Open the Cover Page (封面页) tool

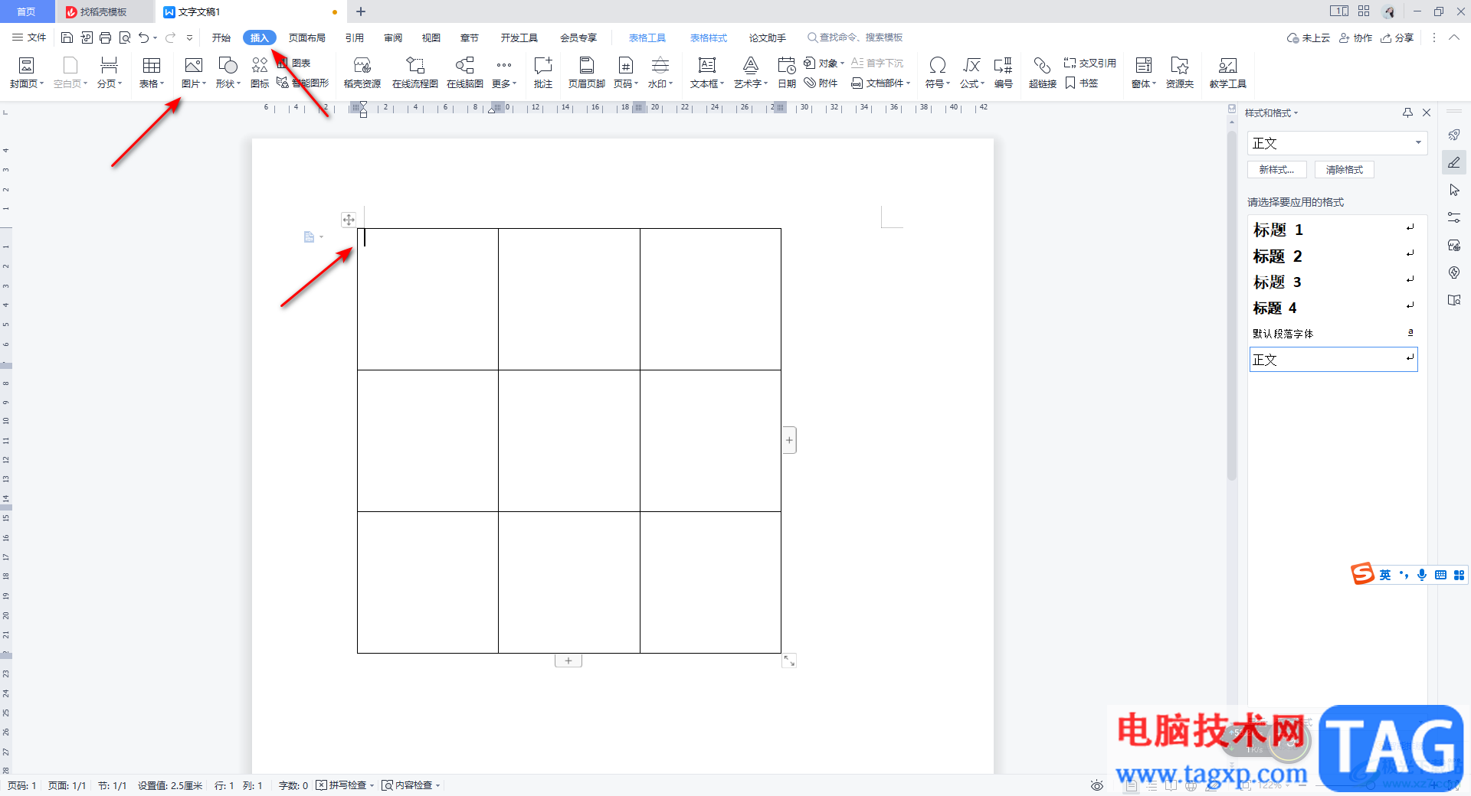tap(26, 73)
